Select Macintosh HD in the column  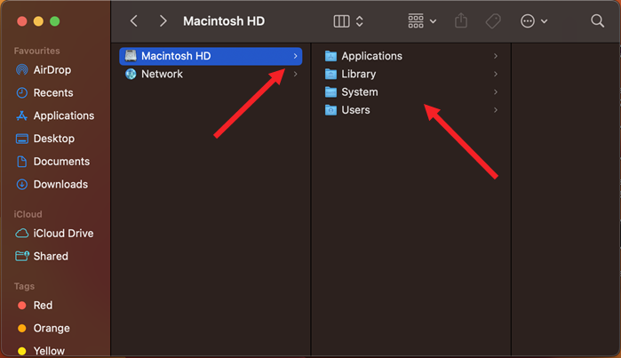pyautogui.click(x=211, y=56)
